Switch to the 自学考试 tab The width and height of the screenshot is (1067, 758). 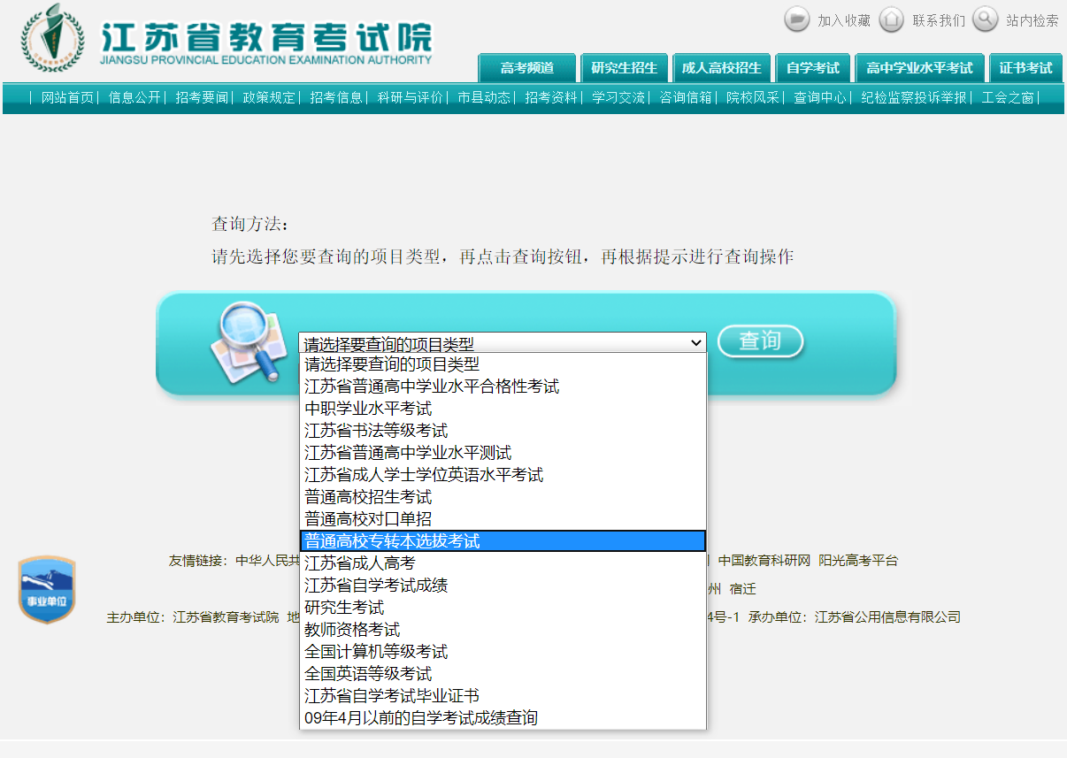[813, 68]
